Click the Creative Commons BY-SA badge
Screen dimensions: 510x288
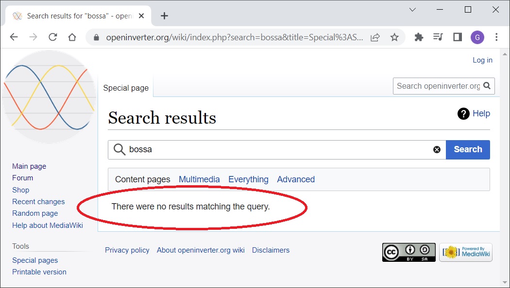coord(408,252)
